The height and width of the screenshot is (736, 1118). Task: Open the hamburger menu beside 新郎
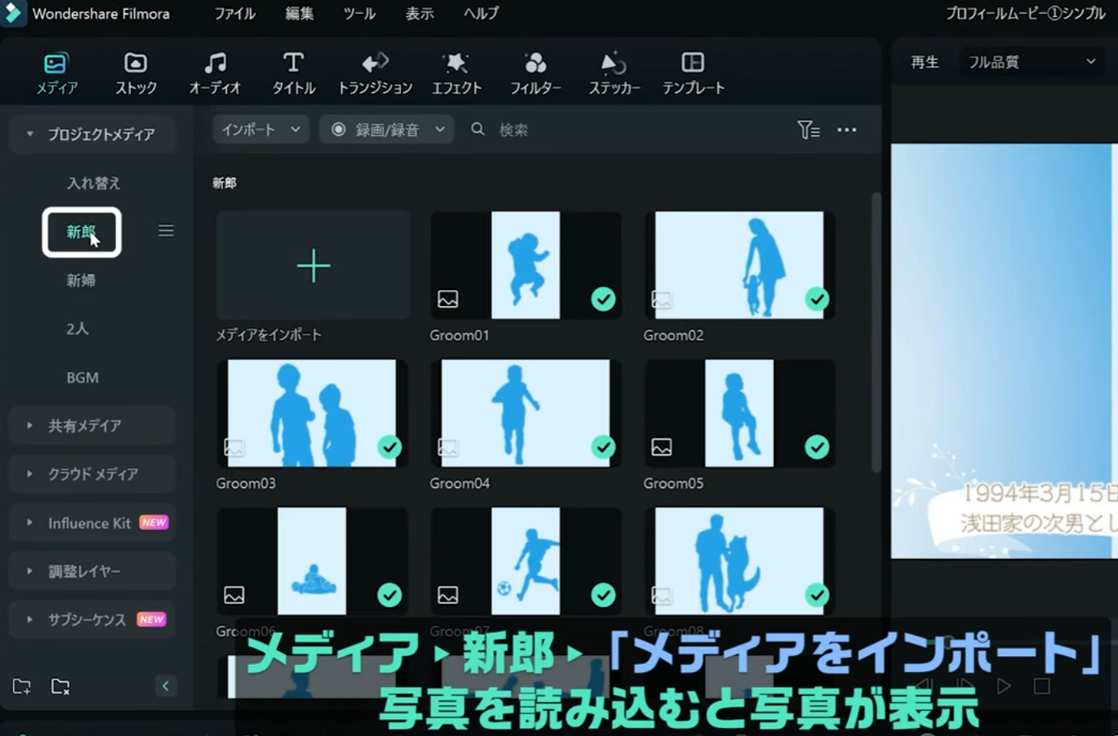[x=166, y=231]
